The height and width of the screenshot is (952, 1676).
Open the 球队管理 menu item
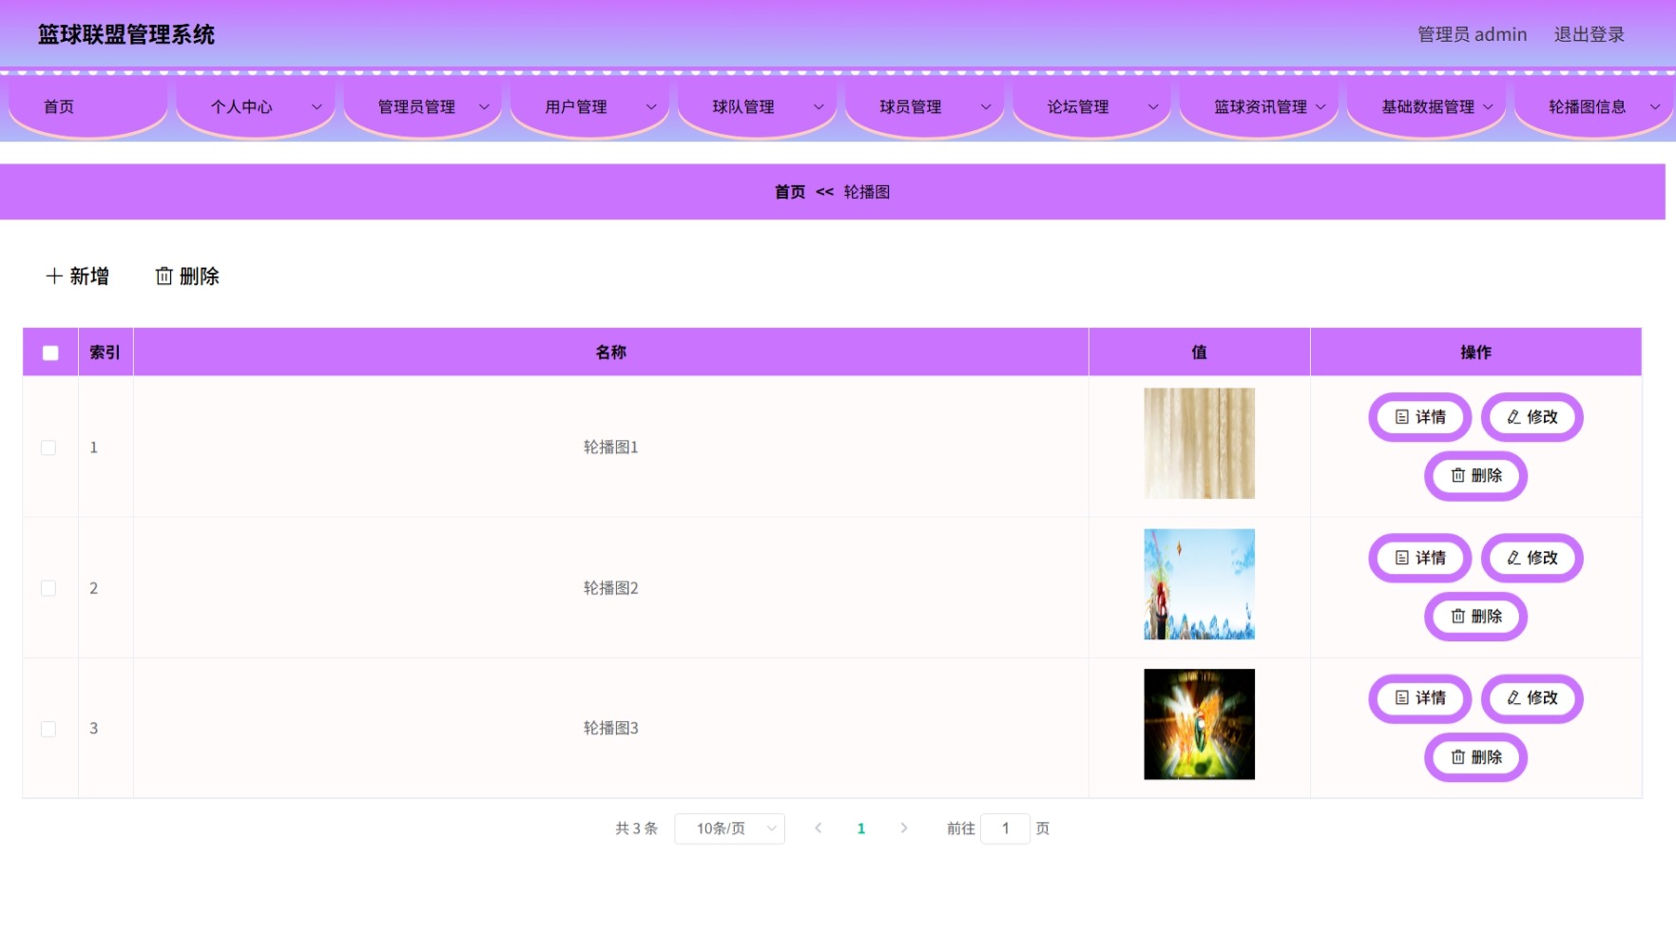758,107
